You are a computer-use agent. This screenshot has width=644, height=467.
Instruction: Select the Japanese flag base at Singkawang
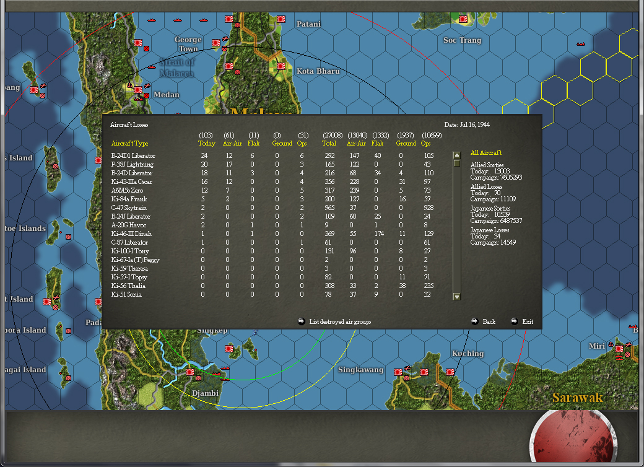coord(398,372)
